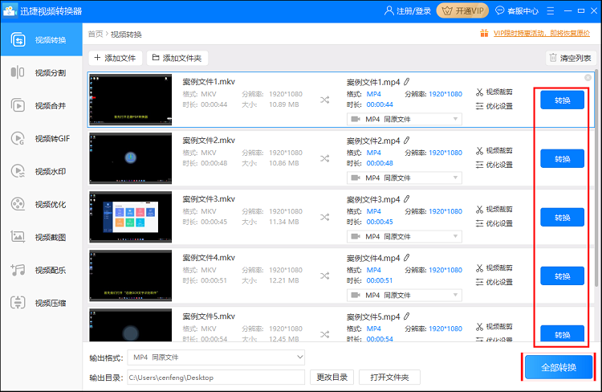Switch to the 视频分割 sidebar tab

click(43, 72)
